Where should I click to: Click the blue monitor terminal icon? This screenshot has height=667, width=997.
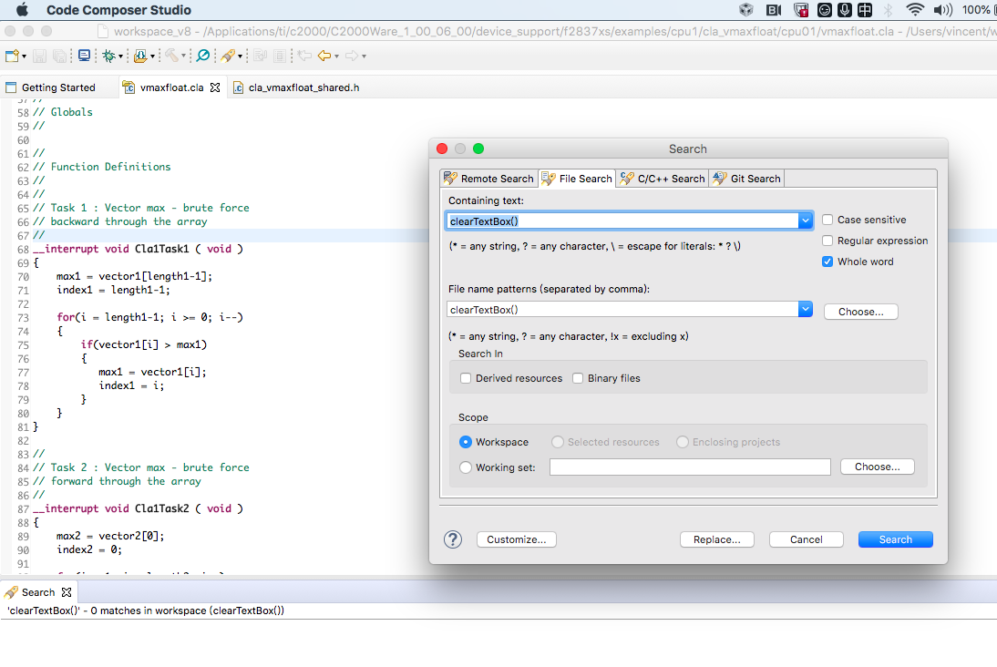point(83,56)
